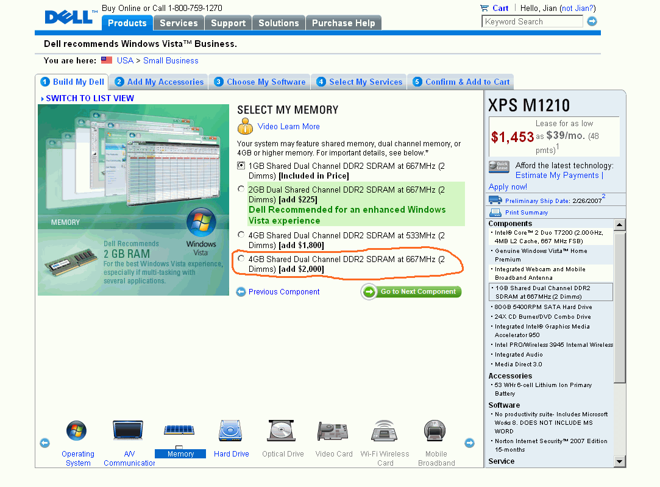
Task: Open the Solutions tab
Action: pyautogui.click(x=279, y=23)
